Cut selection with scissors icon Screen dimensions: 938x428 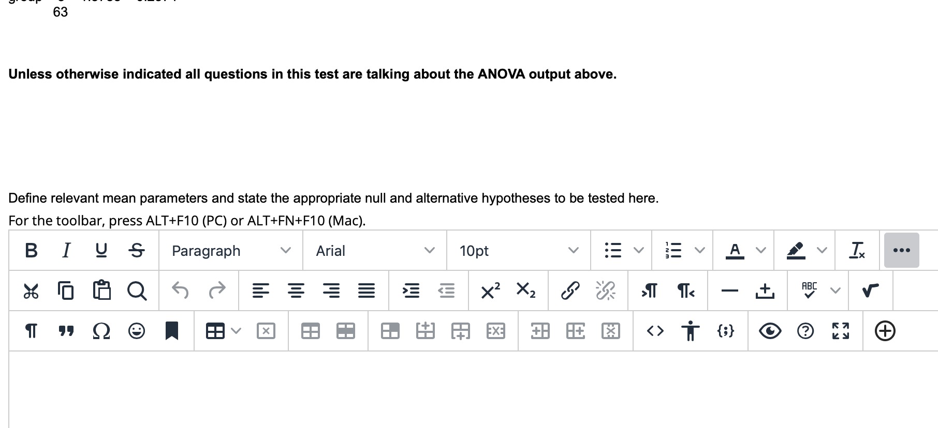pyautogui.click(x=31, y=291)
